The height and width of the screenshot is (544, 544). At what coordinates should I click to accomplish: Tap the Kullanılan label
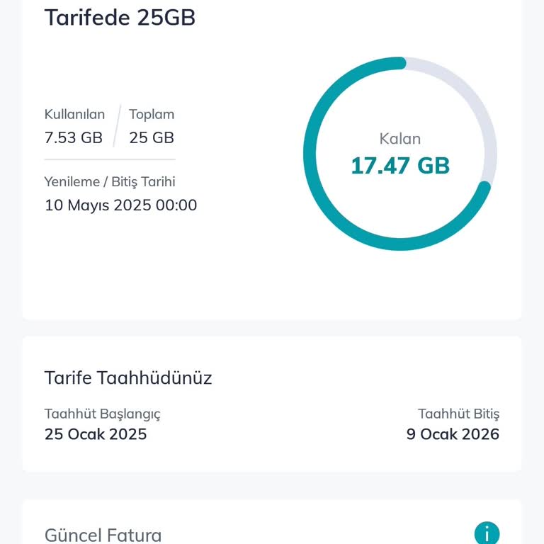tap(74, 114)
